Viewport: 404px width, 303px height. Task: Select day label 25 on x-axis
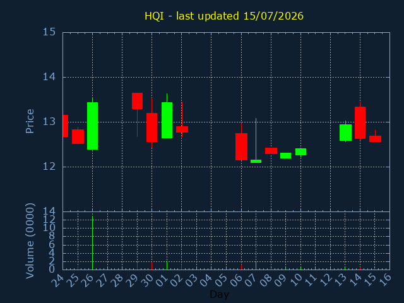[73, 280]
